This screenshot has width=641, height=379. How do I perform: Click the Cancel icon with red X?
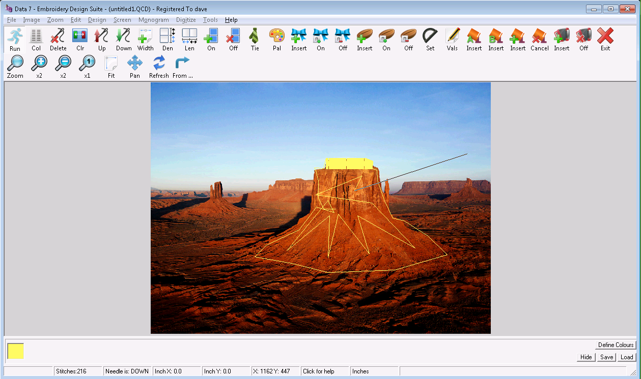pyautogui.click(x=540, y=36)
